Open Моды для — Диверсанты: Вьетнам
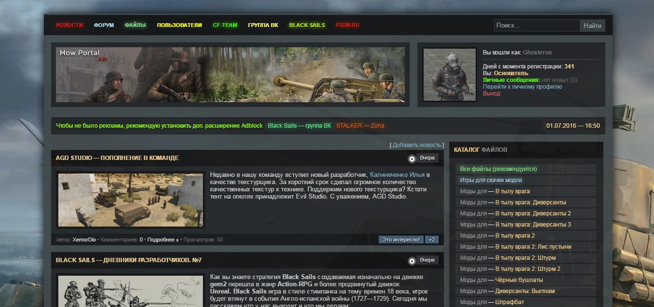 526,291
